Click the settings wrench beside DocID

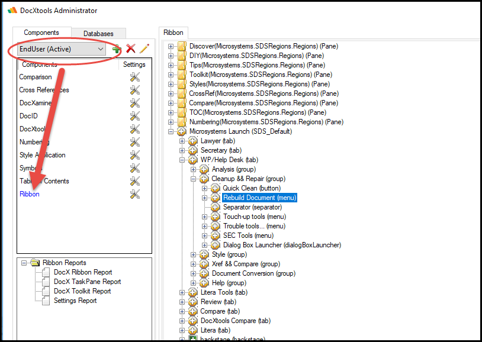point(134,116)
